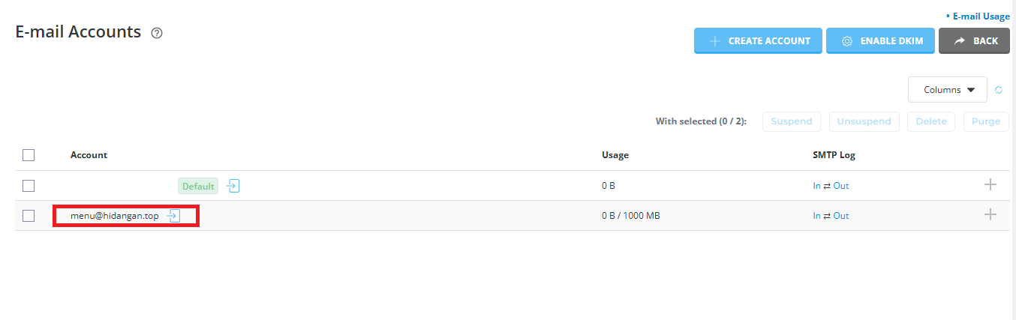Expand Default account row plus icon
This screenshot has height=320, width=1016.
(x=990, y=185)
